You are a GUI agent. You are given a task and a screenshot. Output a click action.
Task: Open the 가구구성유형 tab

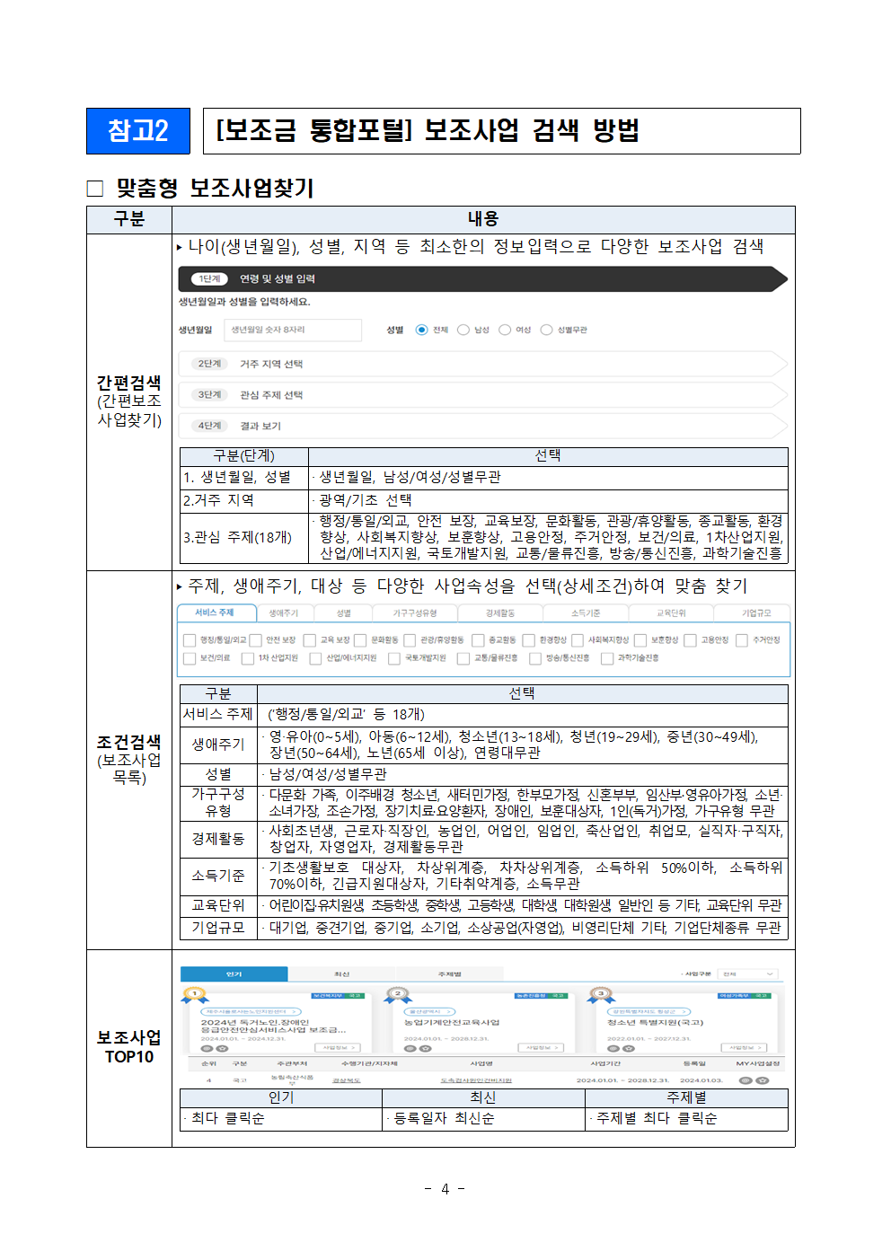(415, 612)
